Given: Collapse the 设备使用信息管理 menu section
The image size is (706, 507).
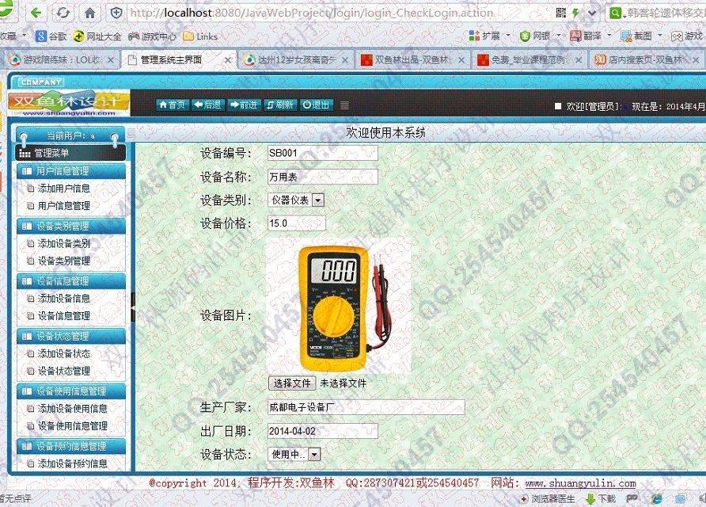Looking at the screenshot, I should [x=71, y=391].
